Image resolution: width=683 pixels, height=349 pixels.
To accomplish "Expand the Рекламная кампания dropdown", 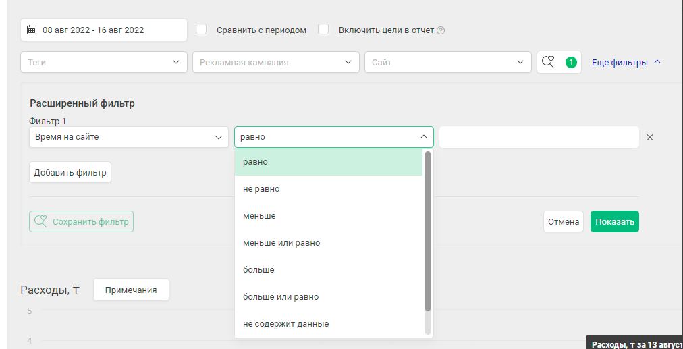I will [276, 62].
